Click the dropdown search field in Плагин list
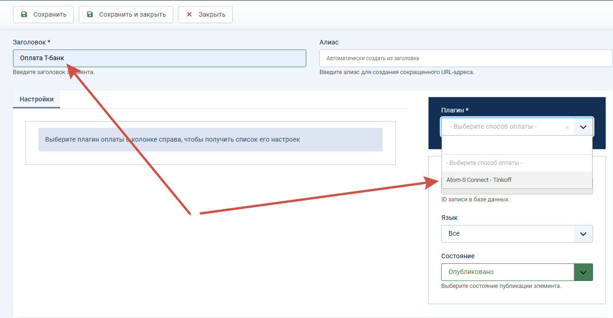The width and height of the screenshot is (613, 318). tap(517, 145)
